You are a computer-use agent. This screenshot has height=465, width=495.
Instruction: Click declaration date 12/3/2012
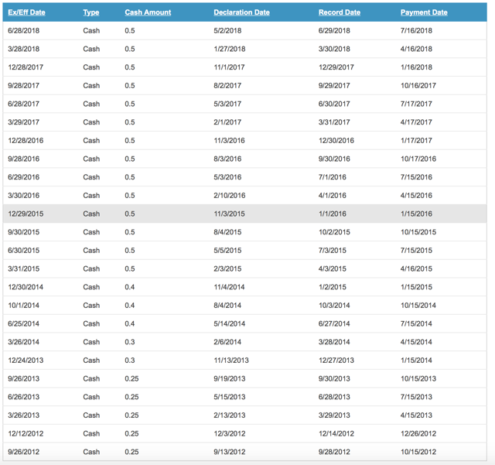point(230,434)
